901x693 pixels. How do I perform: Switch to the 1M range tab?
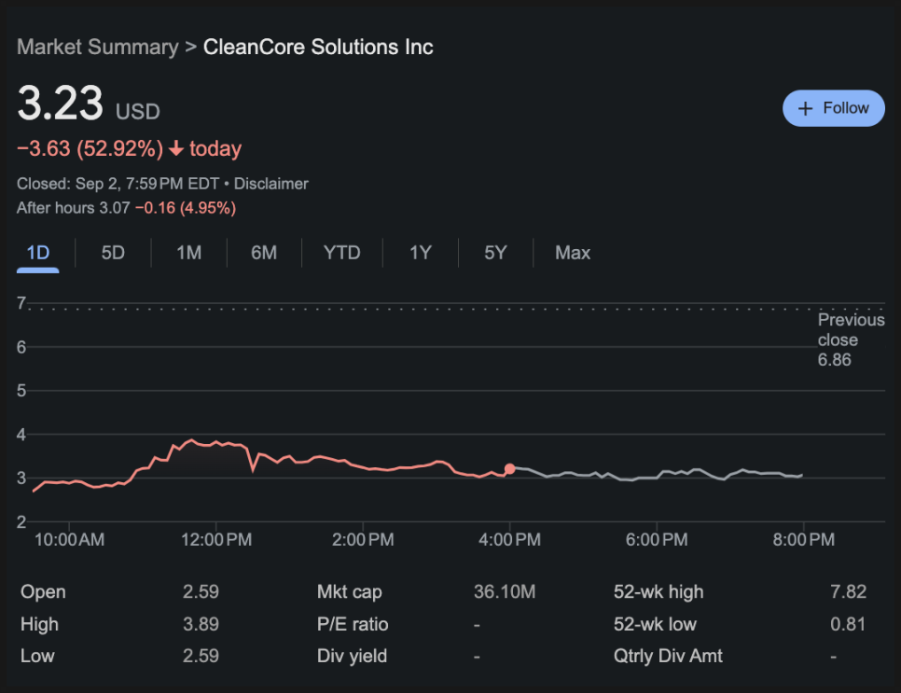click(x=189, y=253)
